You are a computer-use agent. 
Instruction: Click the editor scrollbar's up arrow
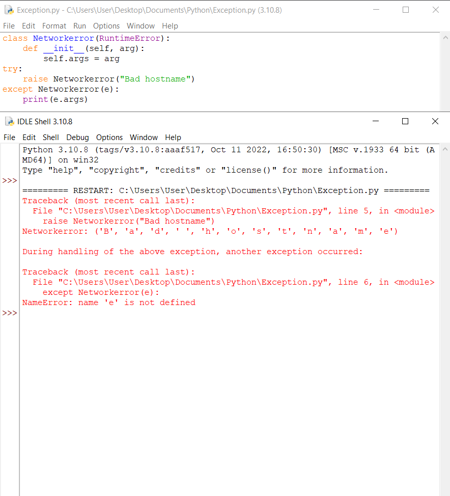445,37
